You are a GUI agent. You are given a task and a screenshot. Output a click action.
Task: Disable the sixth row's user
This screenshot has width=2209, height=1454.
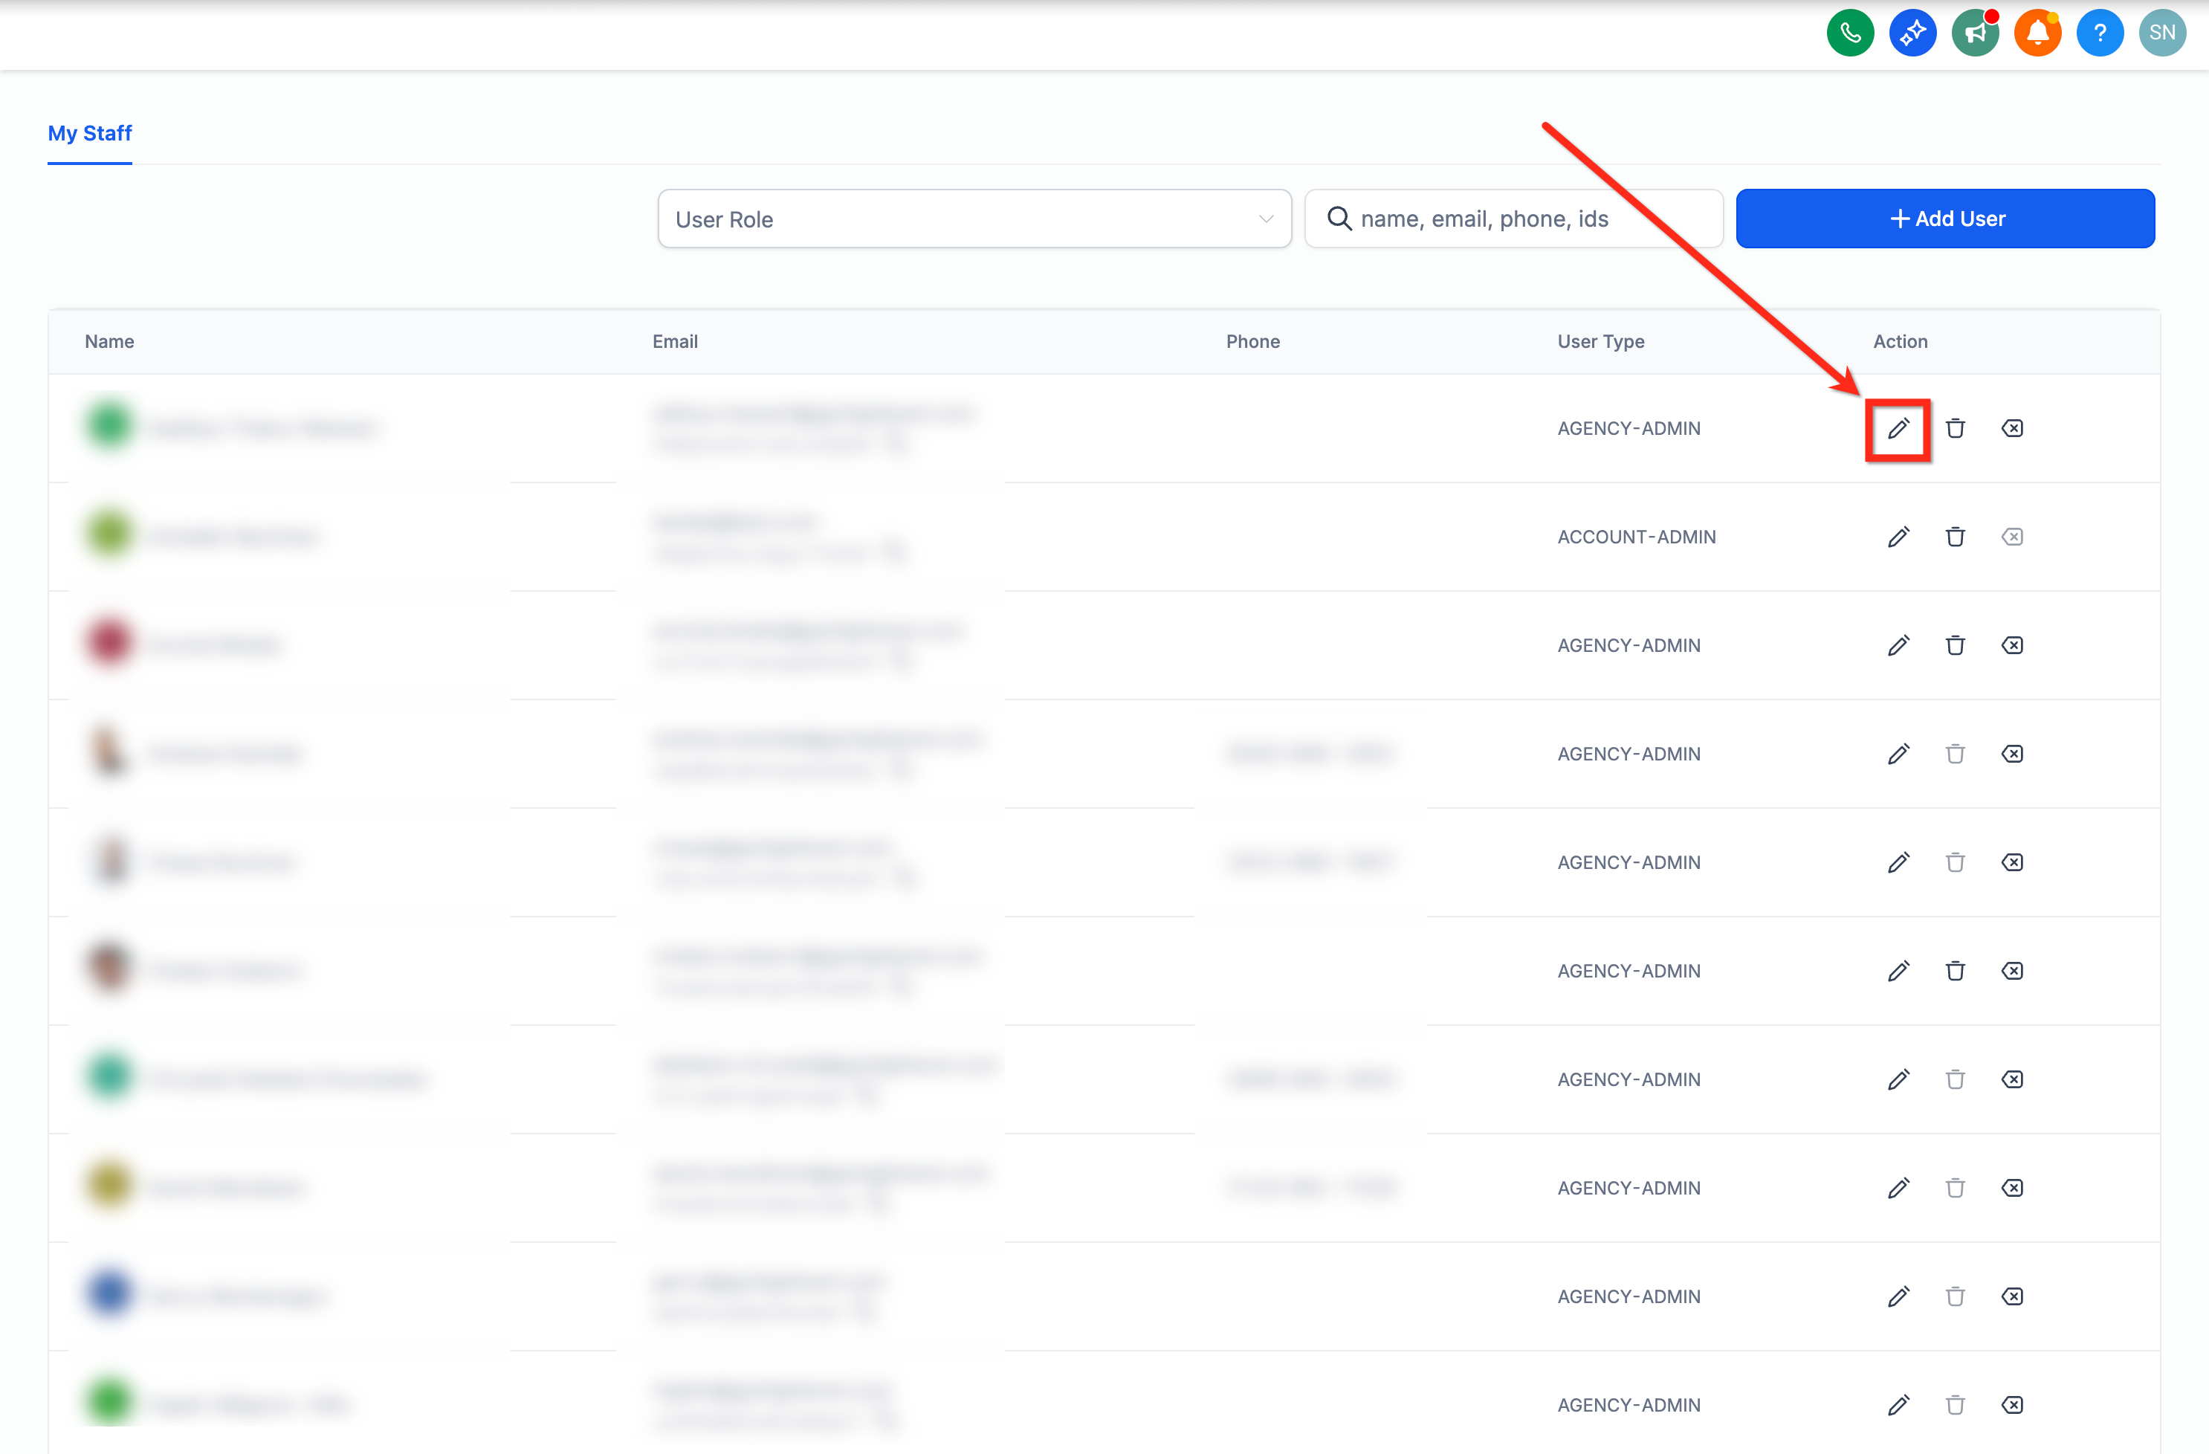[x=2011, y=972]
